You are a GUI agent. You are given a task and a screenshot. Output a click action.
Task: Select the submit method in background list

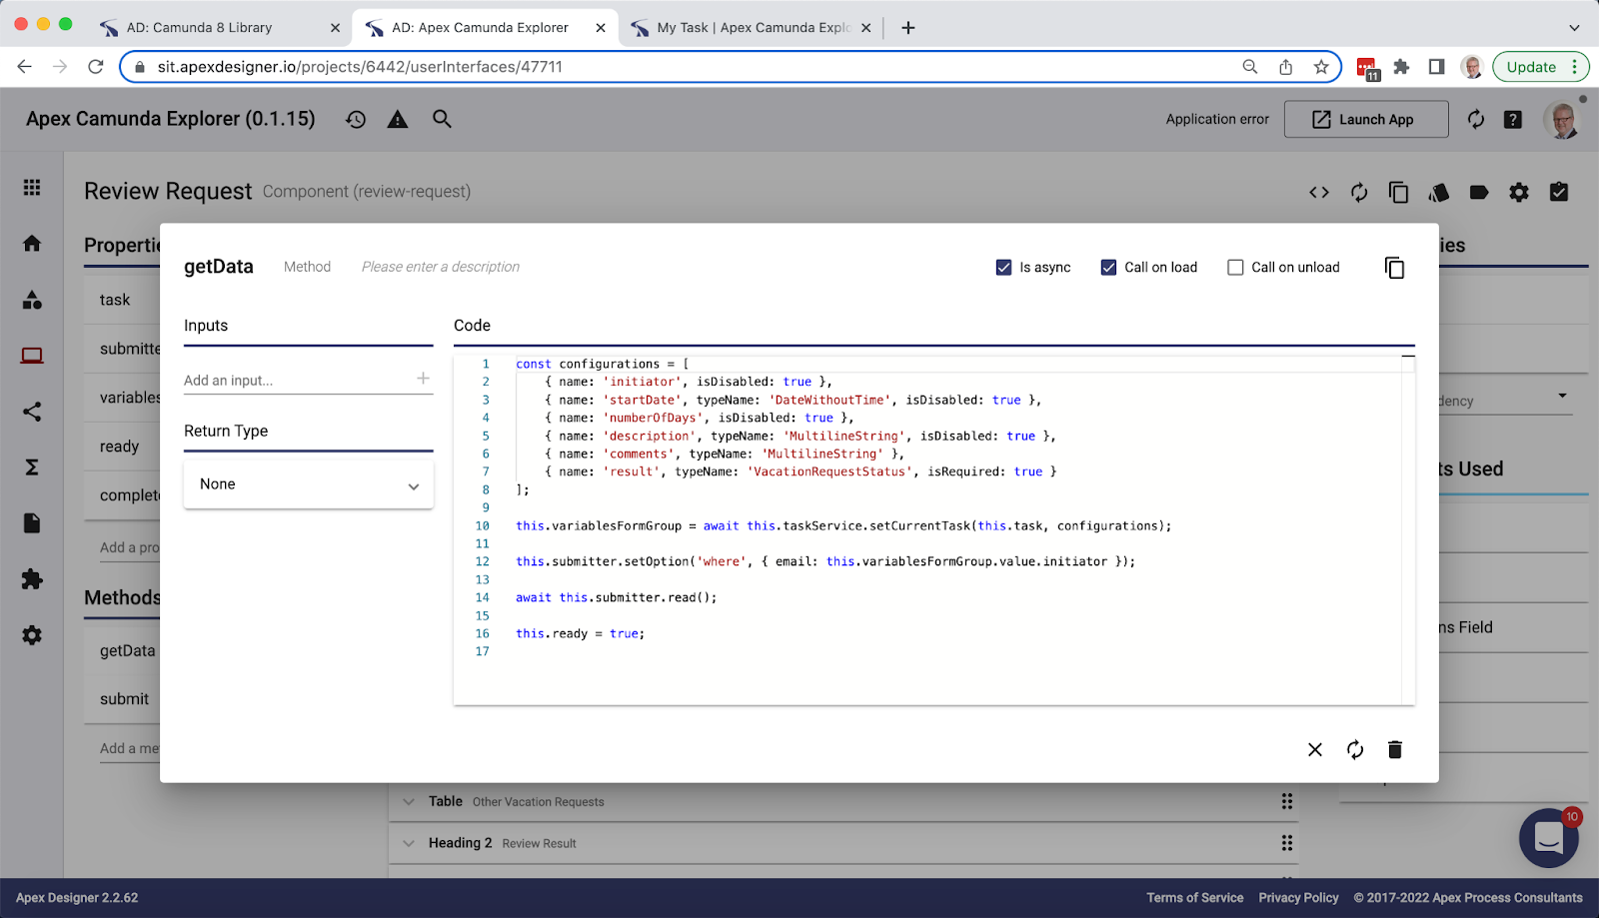pos(124,699)
